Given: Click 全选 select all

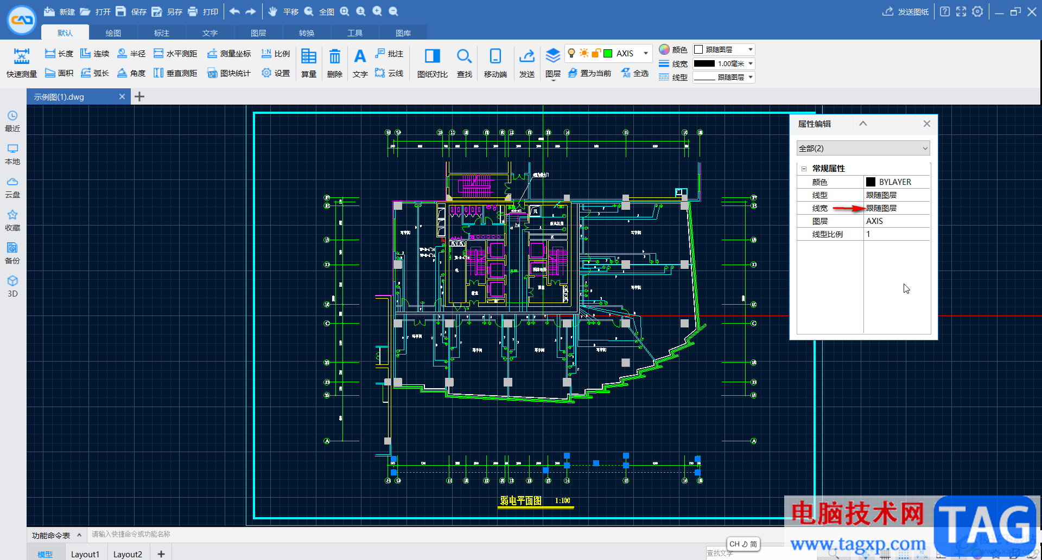Looking at the screenshot, I should coord(635,73).
